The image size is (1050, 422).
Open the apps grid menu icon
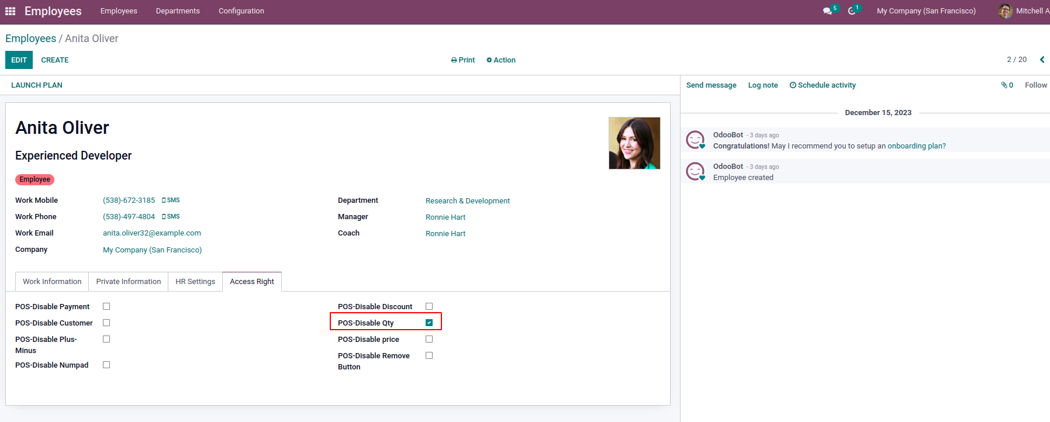[10, 11]
